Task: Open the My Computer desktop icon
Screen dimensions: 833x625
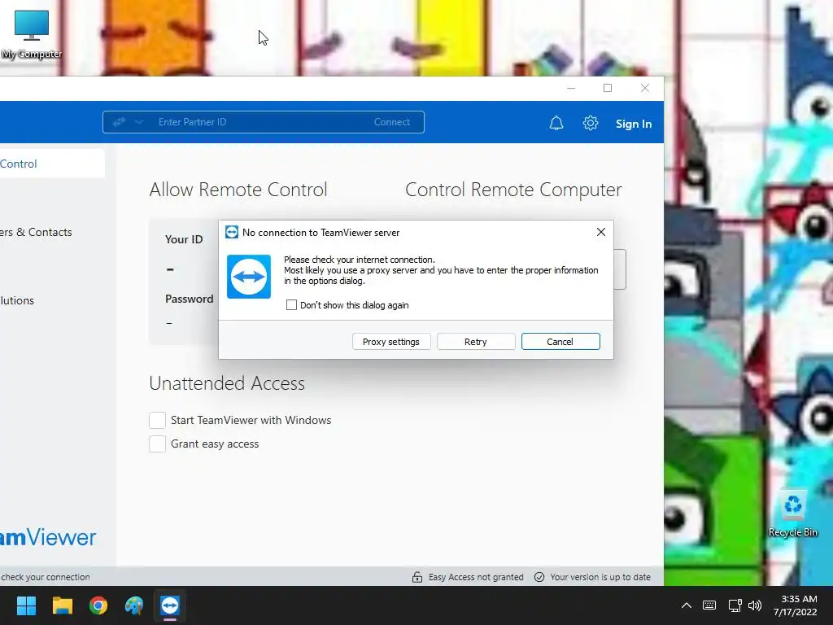Action: (x=32, y=34)
